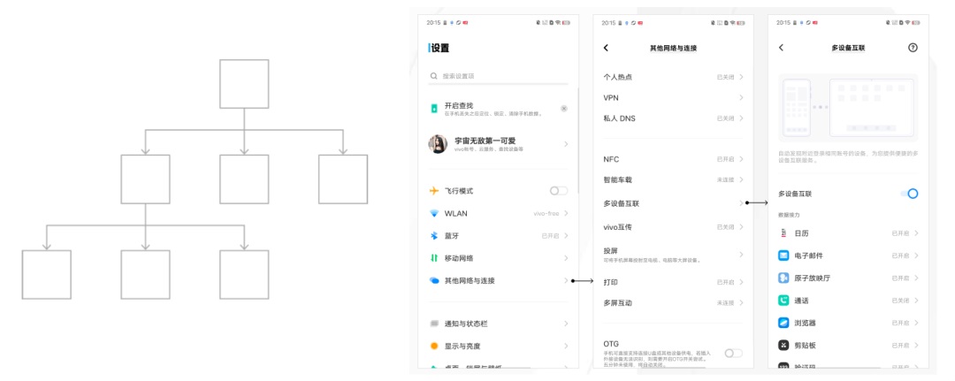Open 显示与亮度 settings entry
The image size is (955, 381).
click(x=498, y=346)
